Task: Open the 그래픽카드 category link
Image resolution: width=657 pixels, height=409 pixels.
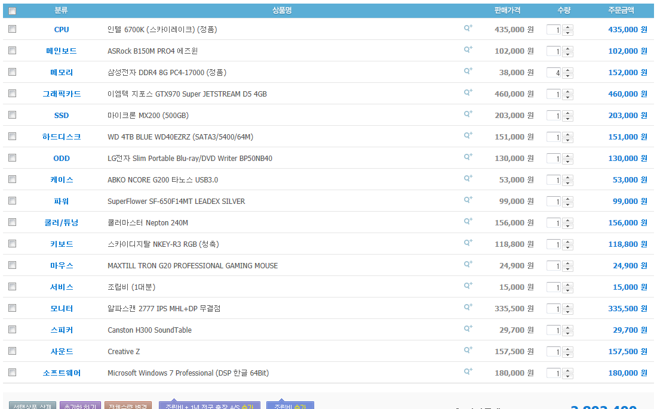Action: (62, 94)
